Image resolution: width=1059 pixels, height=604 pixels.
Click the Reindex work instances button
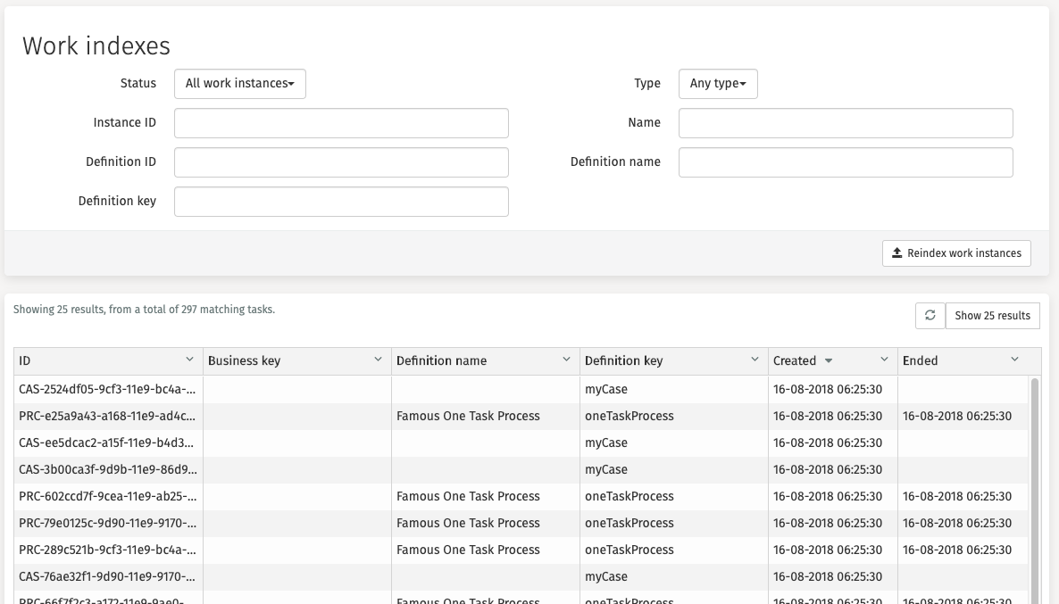(956, 253)
